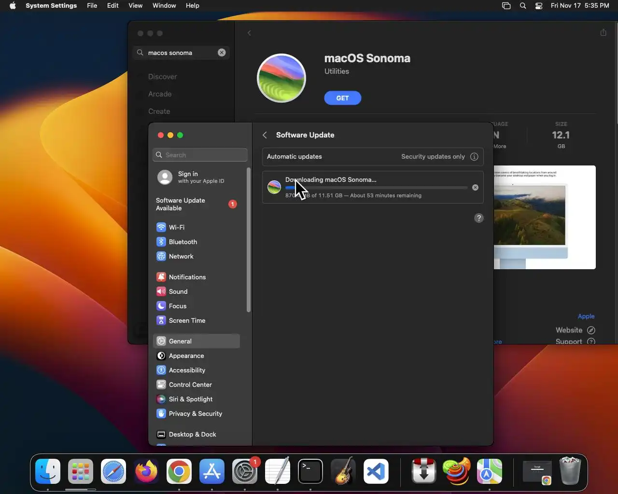Click the GET button for macOS Sonoma
This screenshot has height=494, width=618.
tap(343, 98)
